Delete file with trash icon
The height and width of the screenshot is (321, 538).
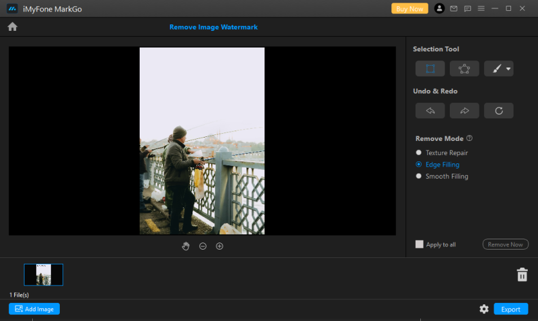tap(522, 275)
